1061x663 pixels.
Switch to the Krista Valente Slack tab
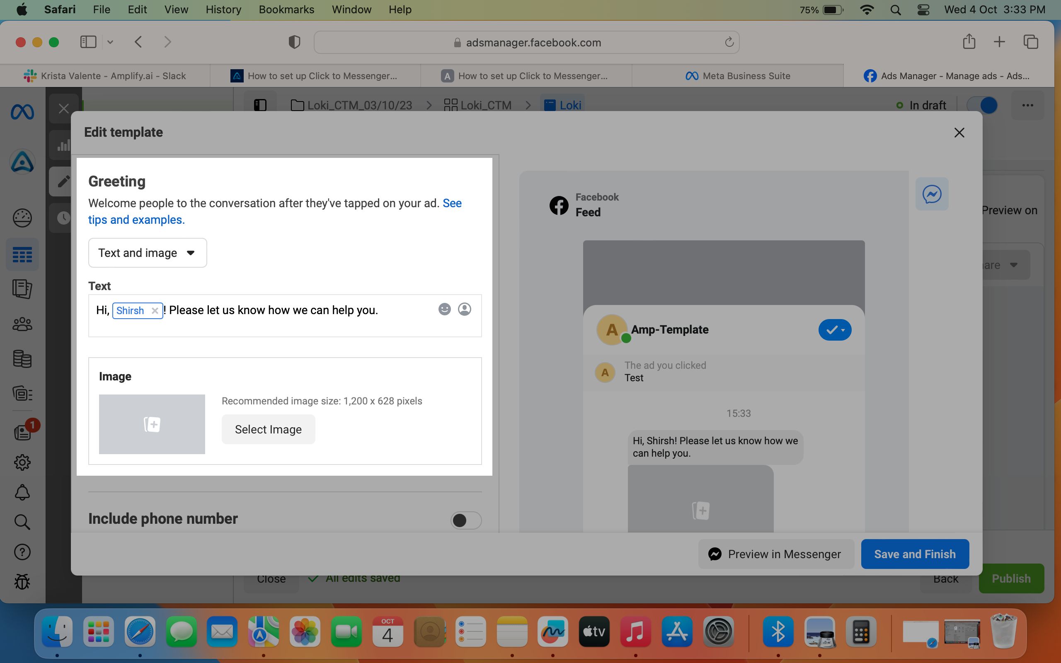point(105,76)
